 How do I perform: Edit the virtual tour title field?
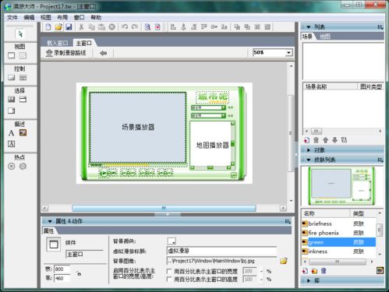tap(221, 251)
